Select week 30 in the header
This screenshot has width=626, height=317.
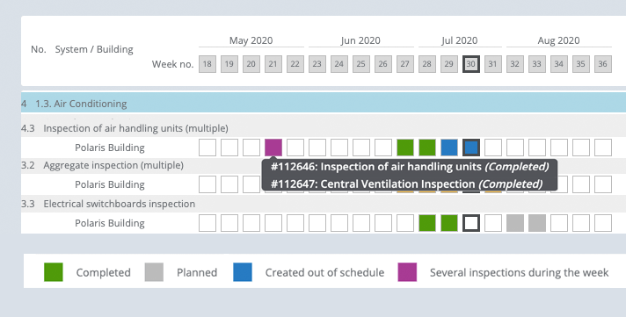[471, 64]
